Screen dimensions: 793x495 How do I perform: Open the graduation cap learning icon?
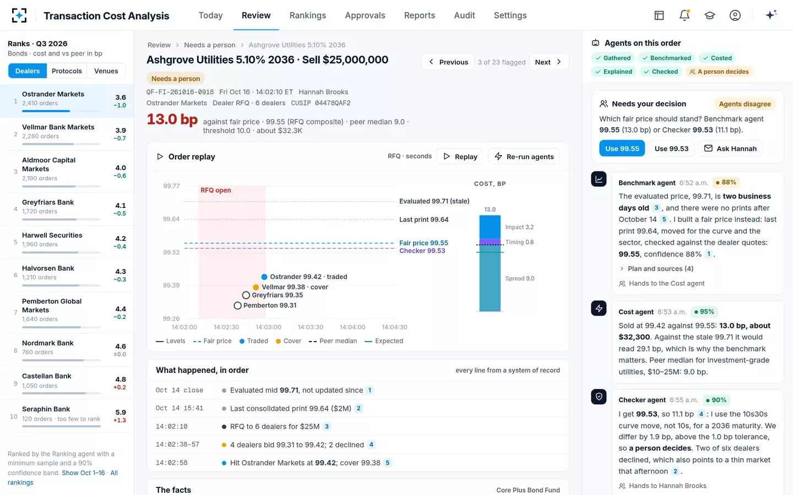tap(710, 15)
